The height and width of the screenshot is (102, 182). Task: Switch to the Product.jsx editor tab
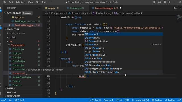(76, 8)
